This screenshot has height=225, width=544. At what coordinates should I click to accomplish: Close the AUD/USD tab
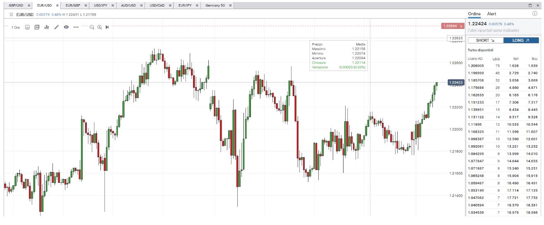pyautogui.click(x=141, y=5)
